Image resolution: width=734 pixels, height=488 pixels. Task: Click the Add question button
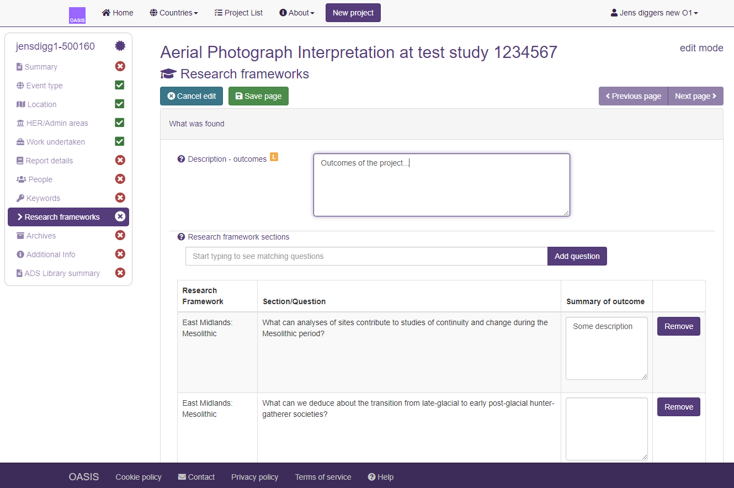(577, 256)
